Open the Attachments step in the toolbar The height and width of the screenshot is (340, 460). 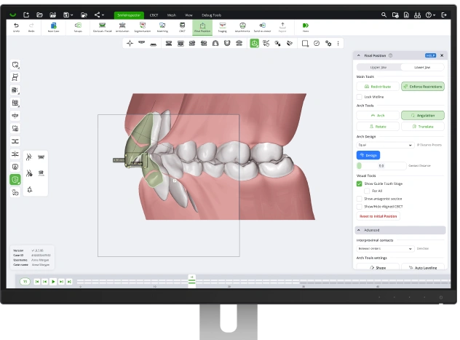pyautogui.click(x=242, y=26)
